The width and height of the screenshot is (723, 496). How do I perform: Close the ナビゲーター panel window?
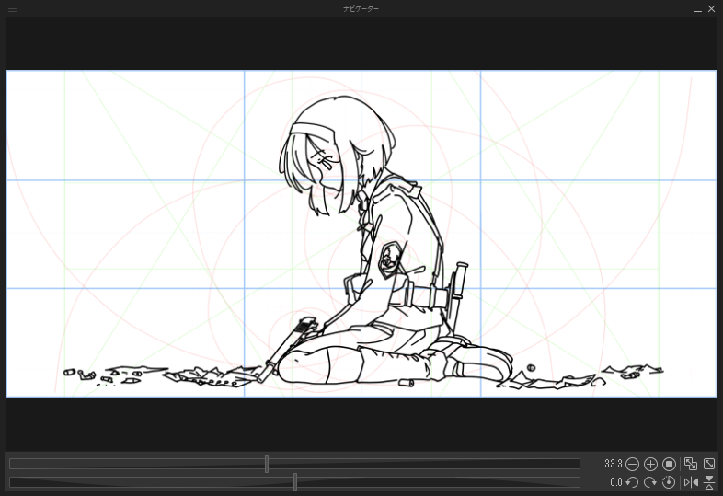tap(711, 8)
